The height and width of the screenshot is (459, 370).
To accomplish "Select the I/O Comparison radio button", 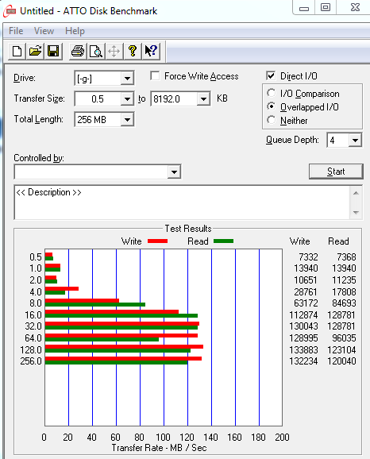I will [272, 93].
